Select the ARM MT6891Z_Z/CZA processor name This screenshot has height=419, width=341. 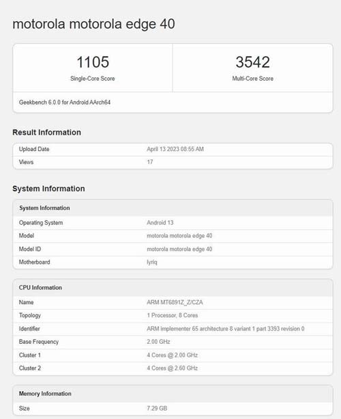[x=175, y=302]
